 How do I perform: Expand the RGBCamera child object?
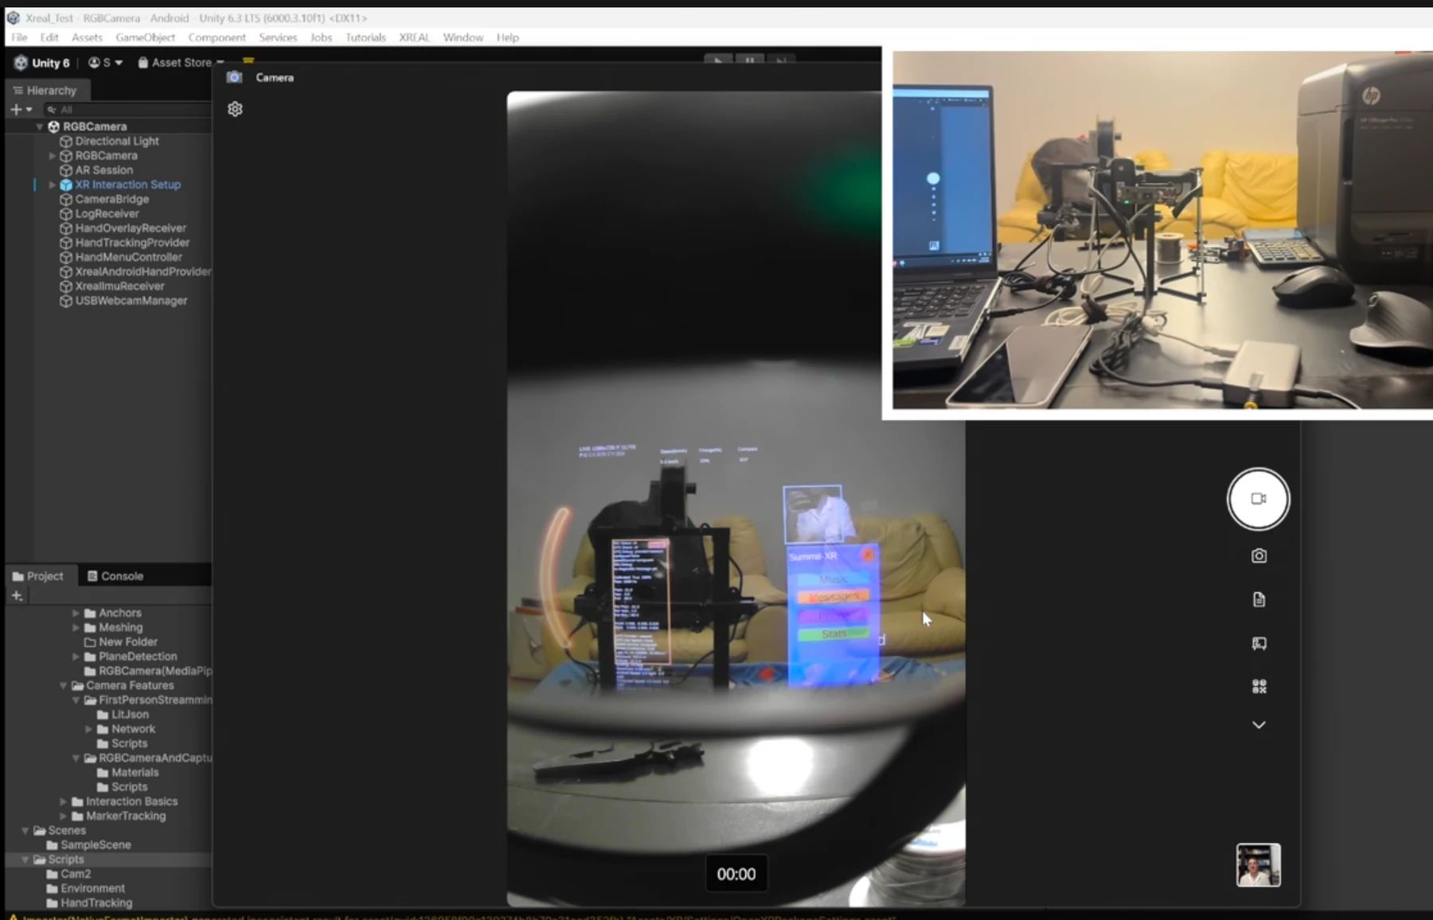coord(53,156)
